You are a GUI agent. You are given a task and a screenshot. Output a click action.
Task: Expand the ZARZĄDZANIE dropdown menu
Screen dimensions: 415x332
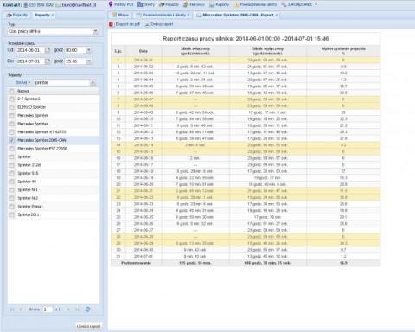299,4
